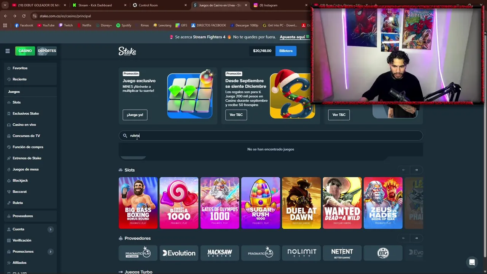The width and height of the screenshot is (487, 274).
Task: Click the Billetera button
Action: tap(286, 51)
